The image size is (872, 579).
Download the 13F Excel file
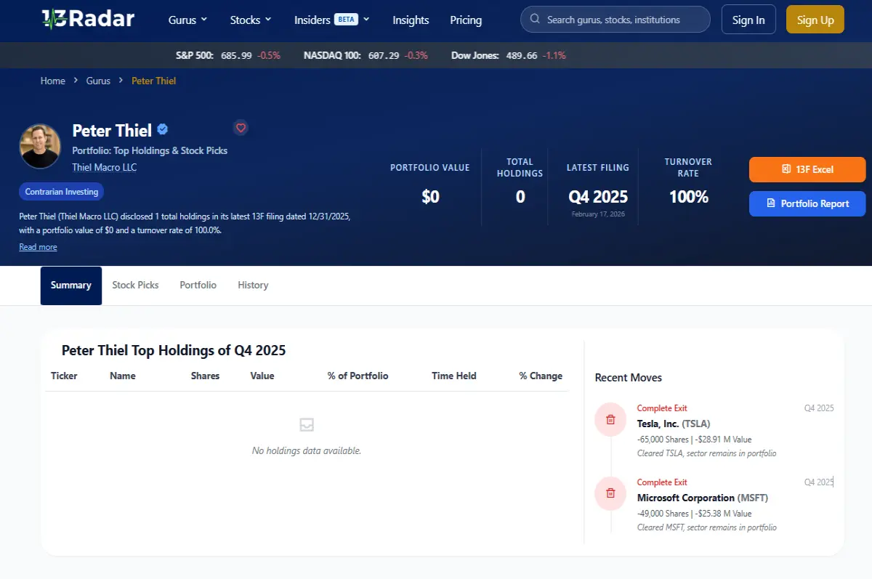pos(807,169)
